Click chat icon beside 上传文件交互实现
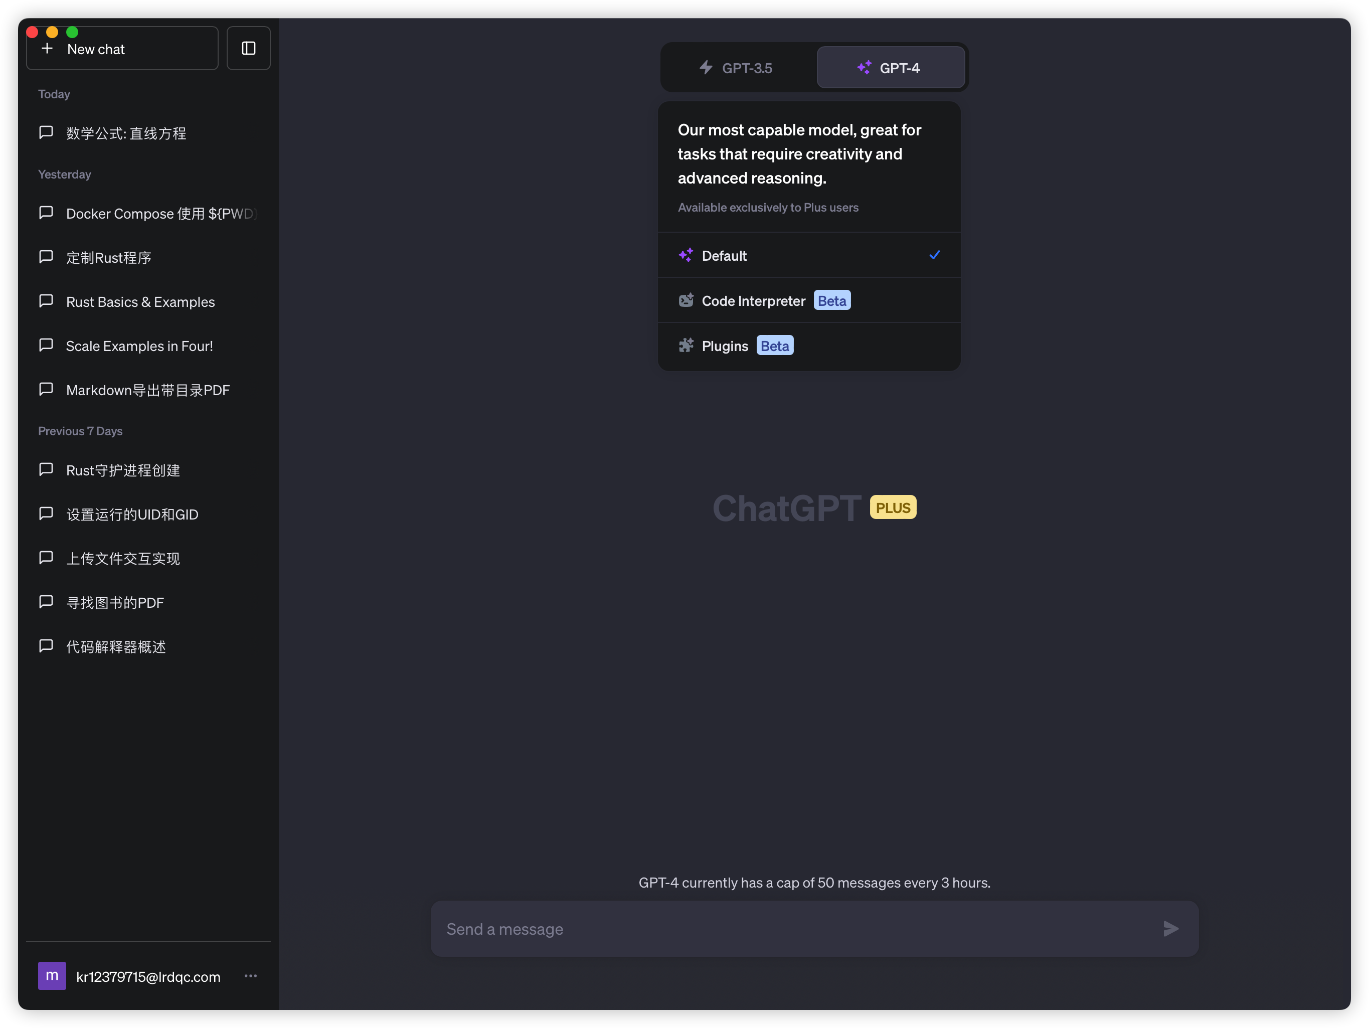Viewport: 1369px width, 1028px height. click(x=46, y=558)
